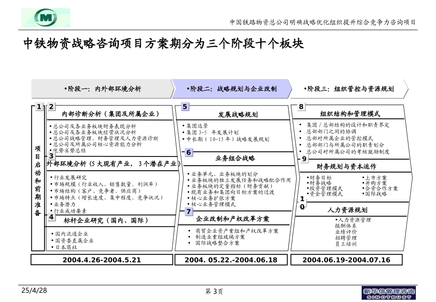Click number badge 1 beside 项目启动
This screenshot has width=436, height=302.
39,106
